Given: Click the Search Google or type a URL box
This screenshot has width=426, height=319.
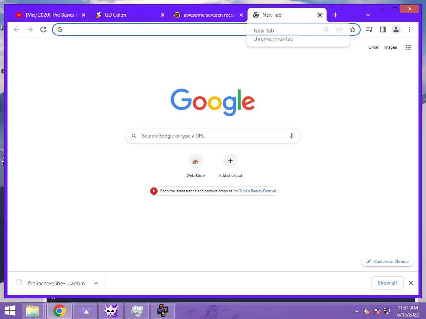Looking at the screenshot, I should point(213,136).
